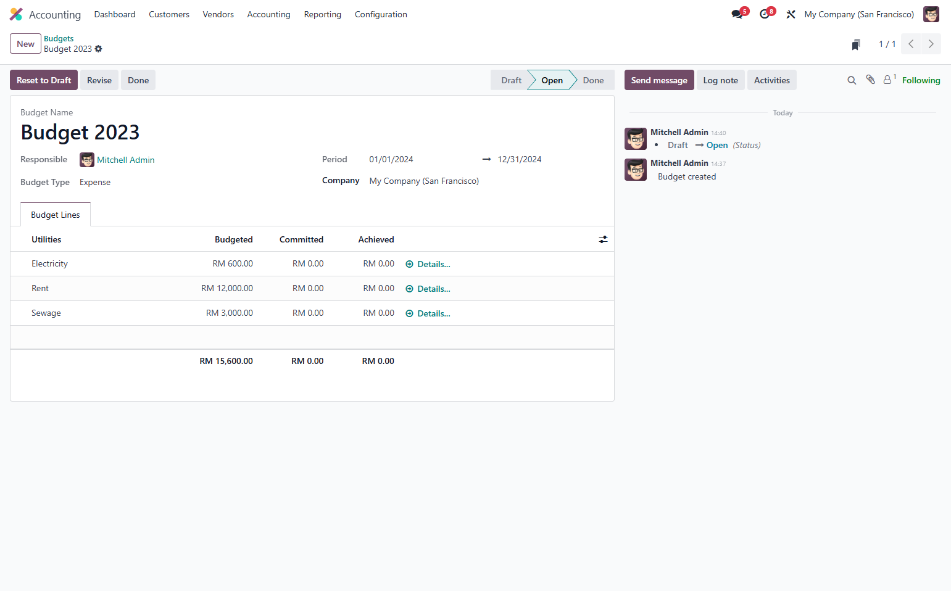Click the Details arrow icon for Rent
This screenshot has height=591, width=951.
click(x=409, y=289)
